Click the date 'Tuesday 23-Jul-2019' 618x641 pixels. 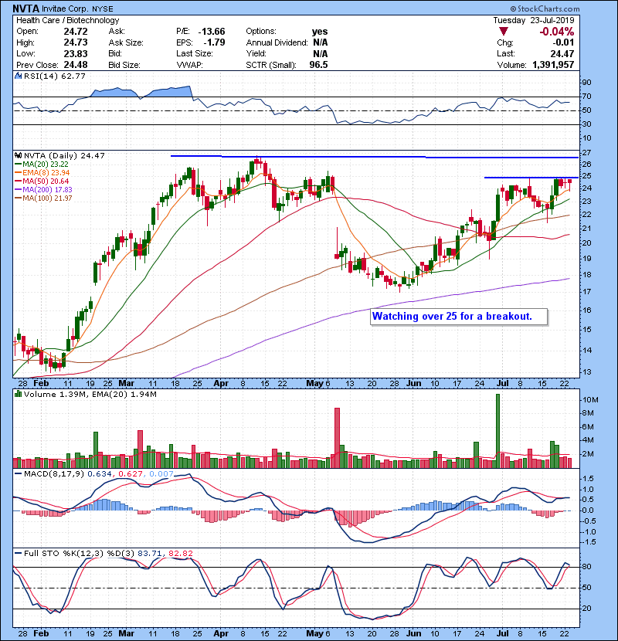[x=533, y=20]
